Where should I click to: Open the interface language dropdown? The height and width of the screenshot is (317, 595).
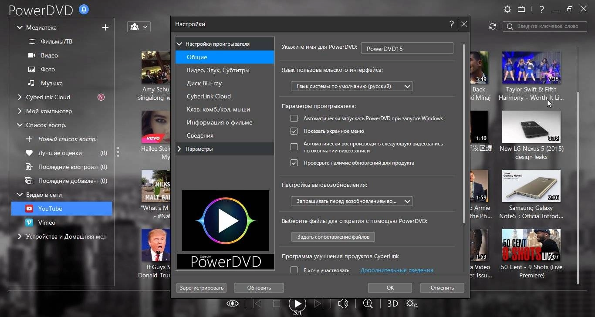click(352, 86)
